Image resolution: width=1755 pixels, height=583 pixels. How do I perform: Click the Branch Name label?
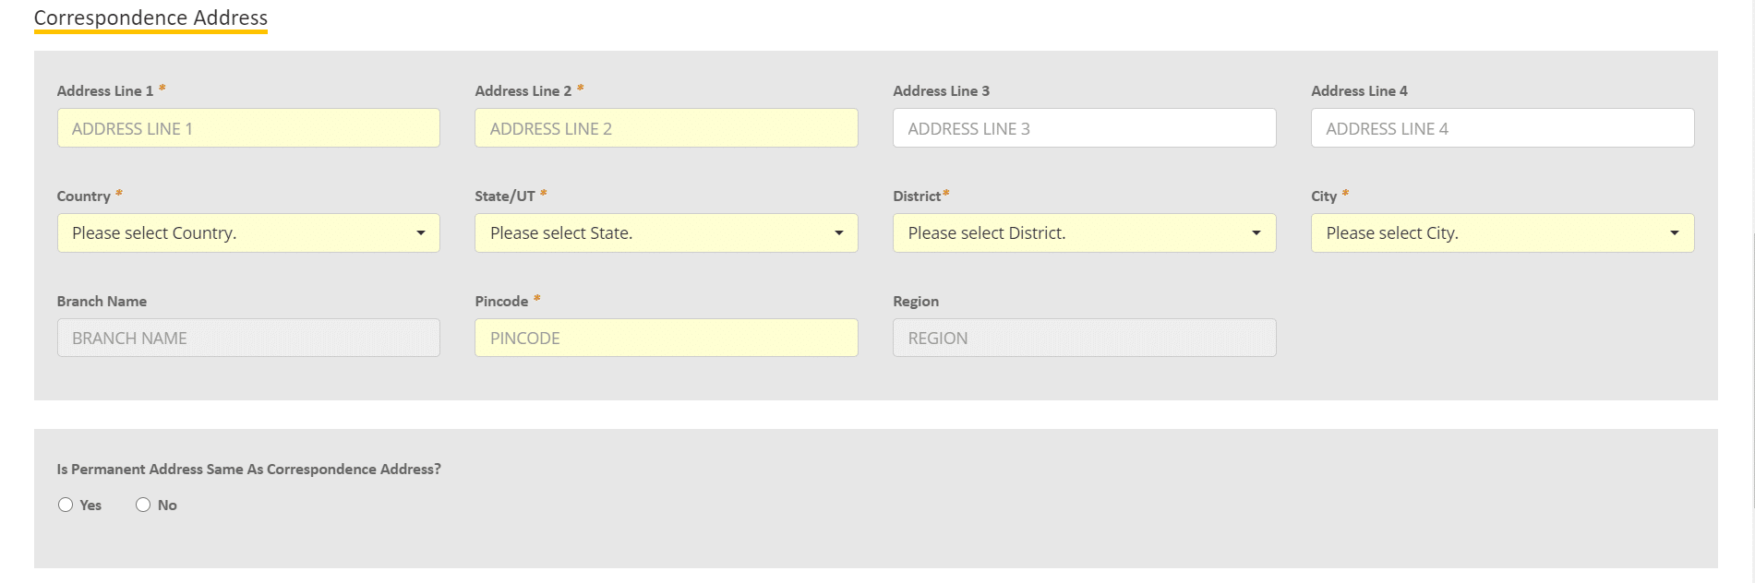pyautogui.click(x=102, y=302)
